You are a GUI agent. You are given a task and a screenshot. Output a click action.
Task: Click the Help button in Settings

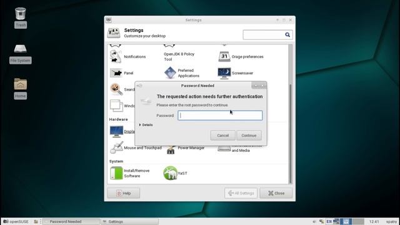124,193
